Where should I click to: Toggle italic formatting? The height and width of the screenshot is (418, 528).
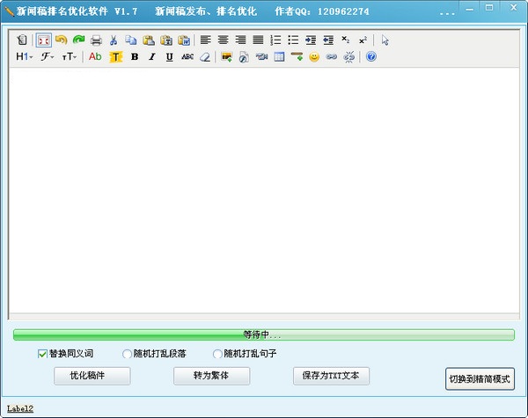point(152,57)
